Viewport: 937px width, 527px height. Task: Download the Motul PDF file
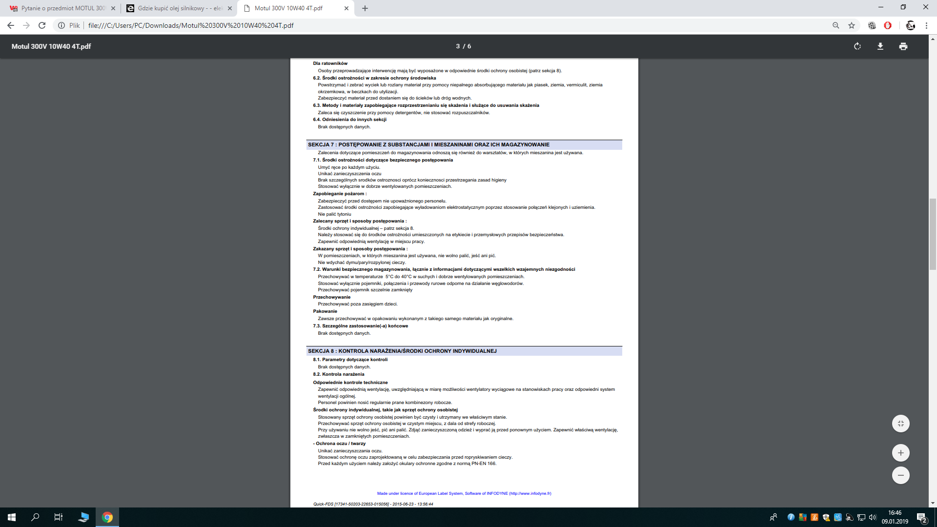pyautogui.click(x=880, y=46)
